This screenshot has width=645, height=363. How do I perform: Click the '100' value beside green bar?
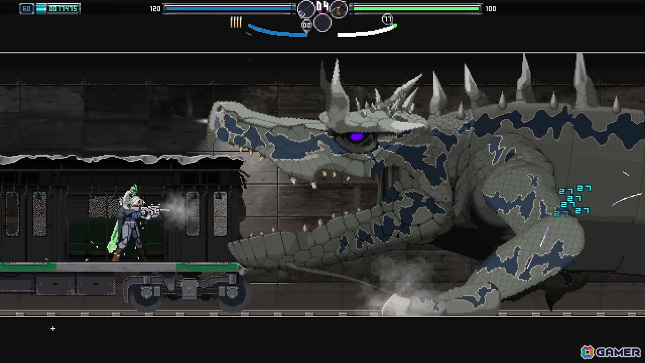pos(491,9)
